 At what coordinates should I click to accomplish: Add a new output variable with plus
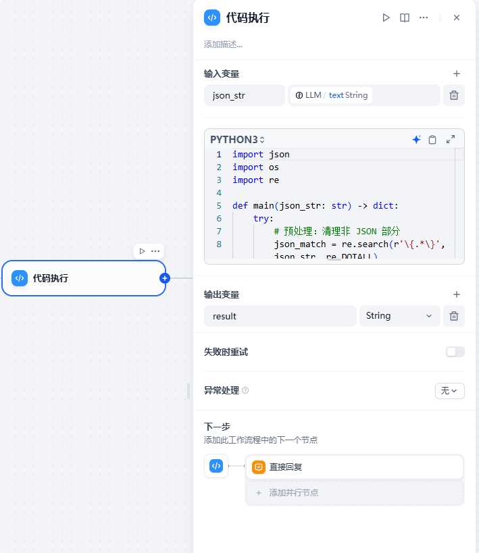(457, 294)
